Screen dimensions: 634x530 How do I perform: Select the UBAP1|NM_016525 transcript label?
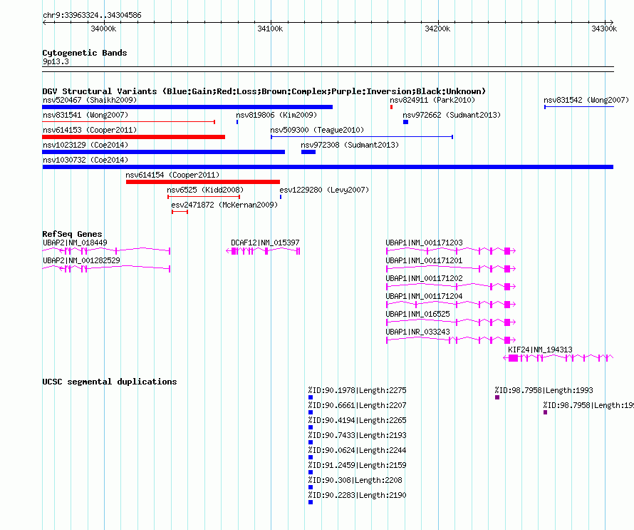tap(417, 314)
